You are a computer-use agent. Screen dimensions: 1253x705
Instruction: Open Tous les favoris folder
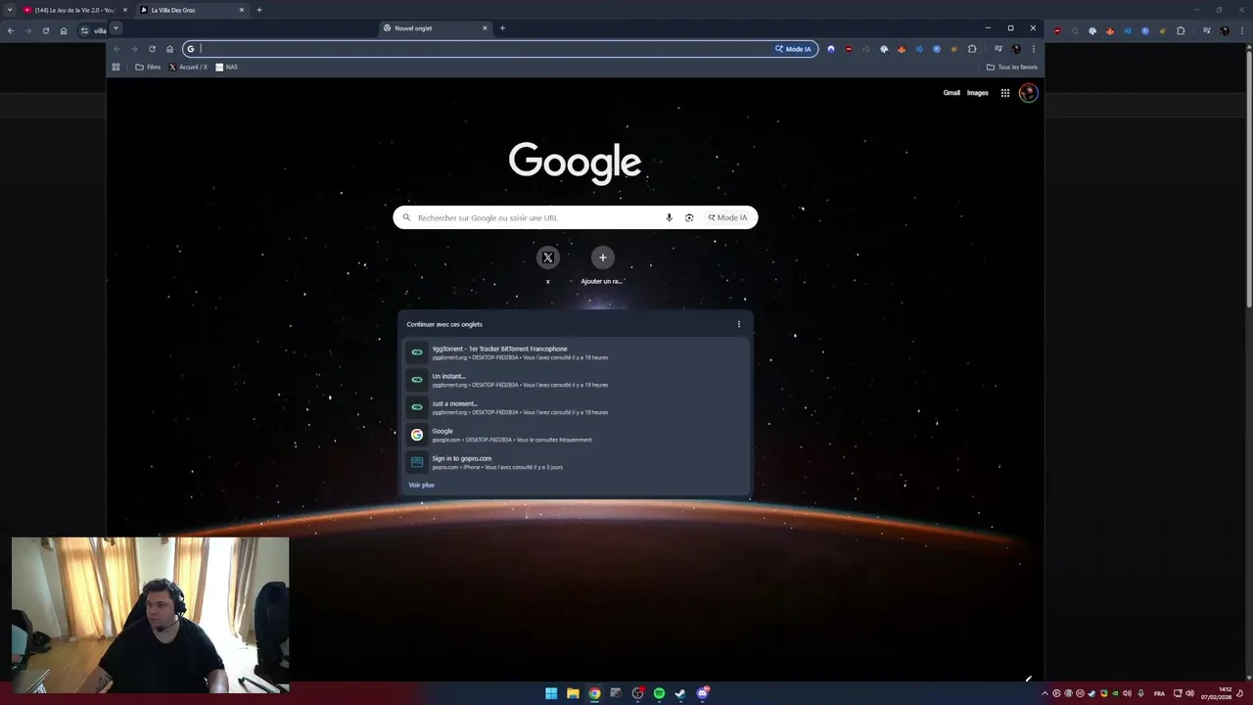pos(1012,67)
